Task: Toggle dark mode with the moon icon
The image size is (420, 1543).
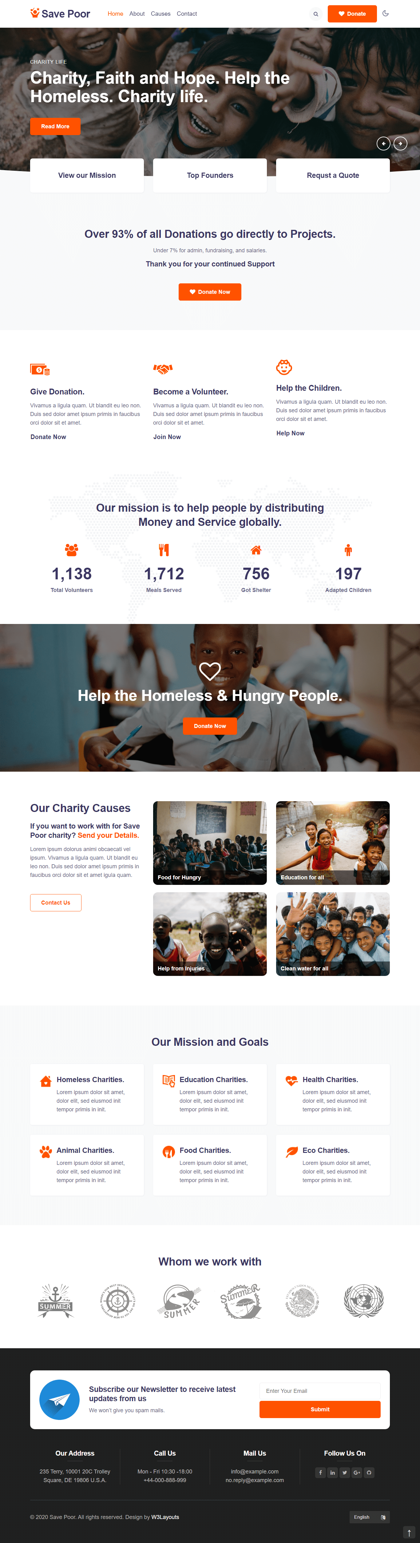Action: tap(385, 13)
